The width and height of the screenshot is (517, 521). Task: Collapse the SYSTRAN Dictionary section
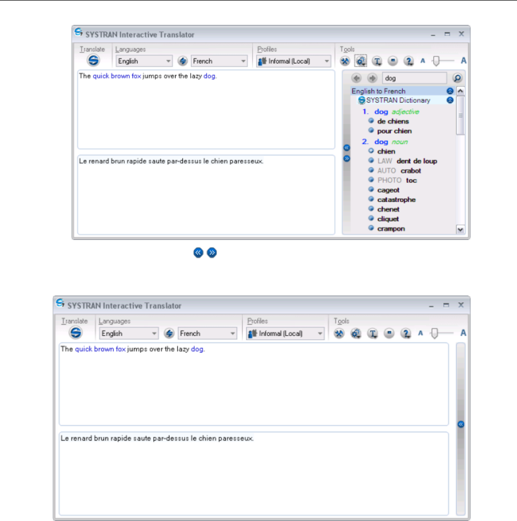click(450, 100)
